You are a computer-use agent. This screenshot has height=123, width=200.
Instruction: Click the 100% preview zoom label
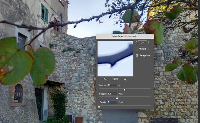[x=115, y=79]
